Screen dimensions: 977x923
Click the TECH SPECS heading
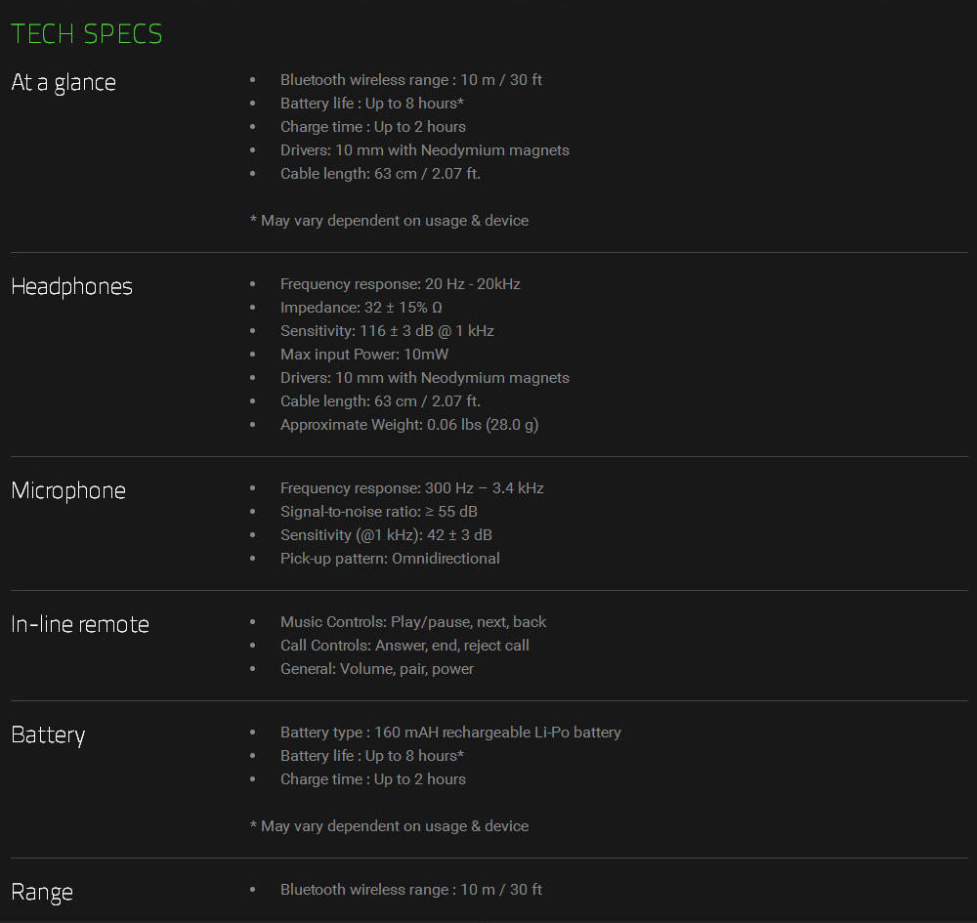(x=86, y=33)
